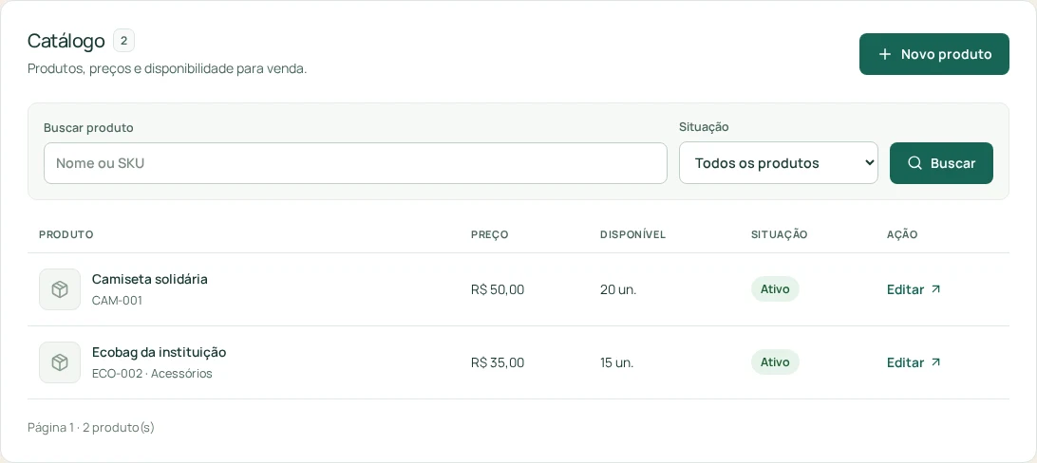Click the Disponível column header
The height and width of the screenshot is (463, 1037).
coord(632,234)
